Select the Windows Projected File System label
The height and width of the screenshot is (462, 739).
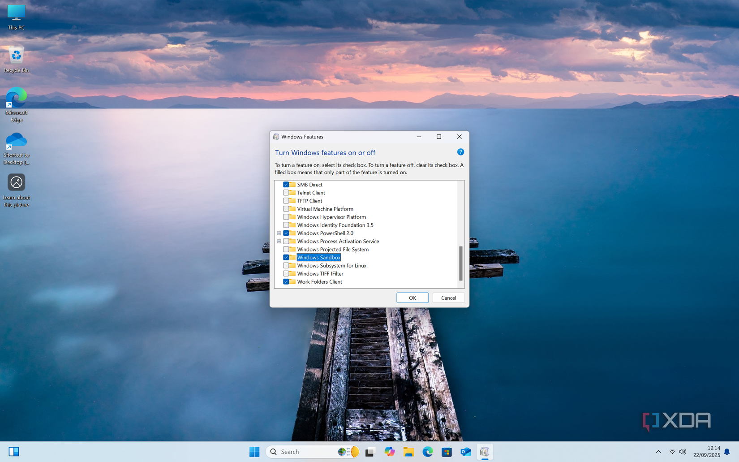pyautogui.click(x=333, y=249)
